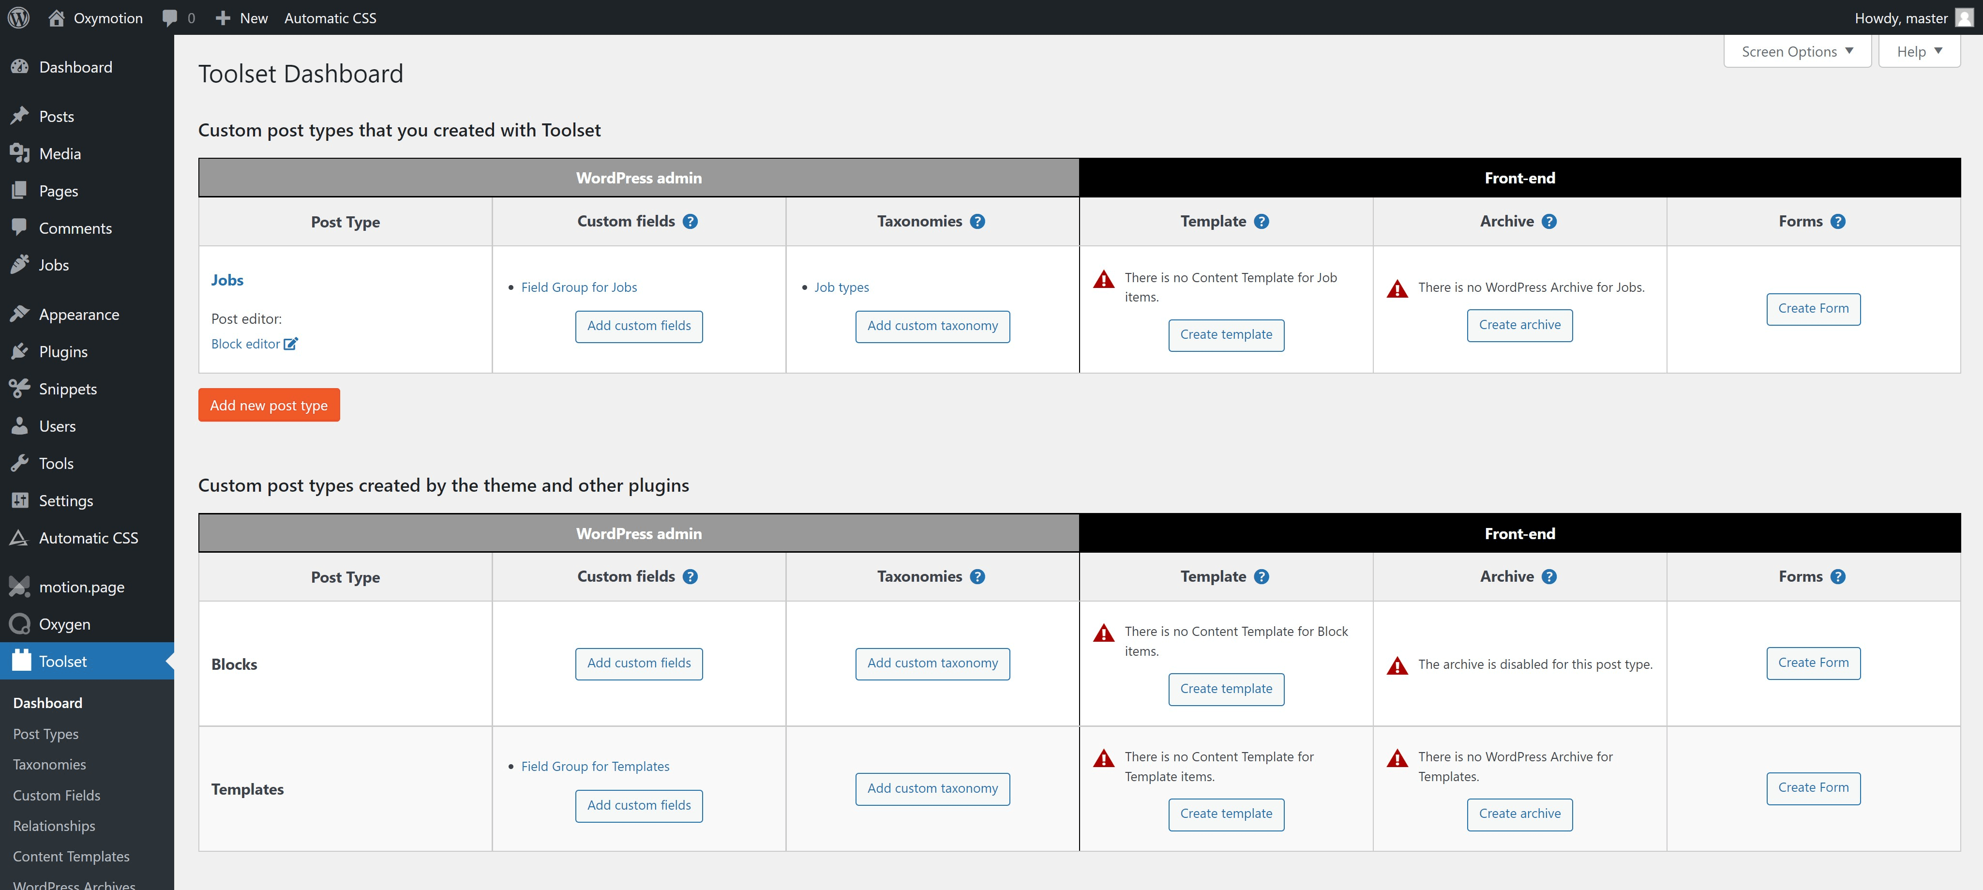1983x890 pixels.
Task: Click the Jobs pin icon in sidebar
Action: point(20,264)
